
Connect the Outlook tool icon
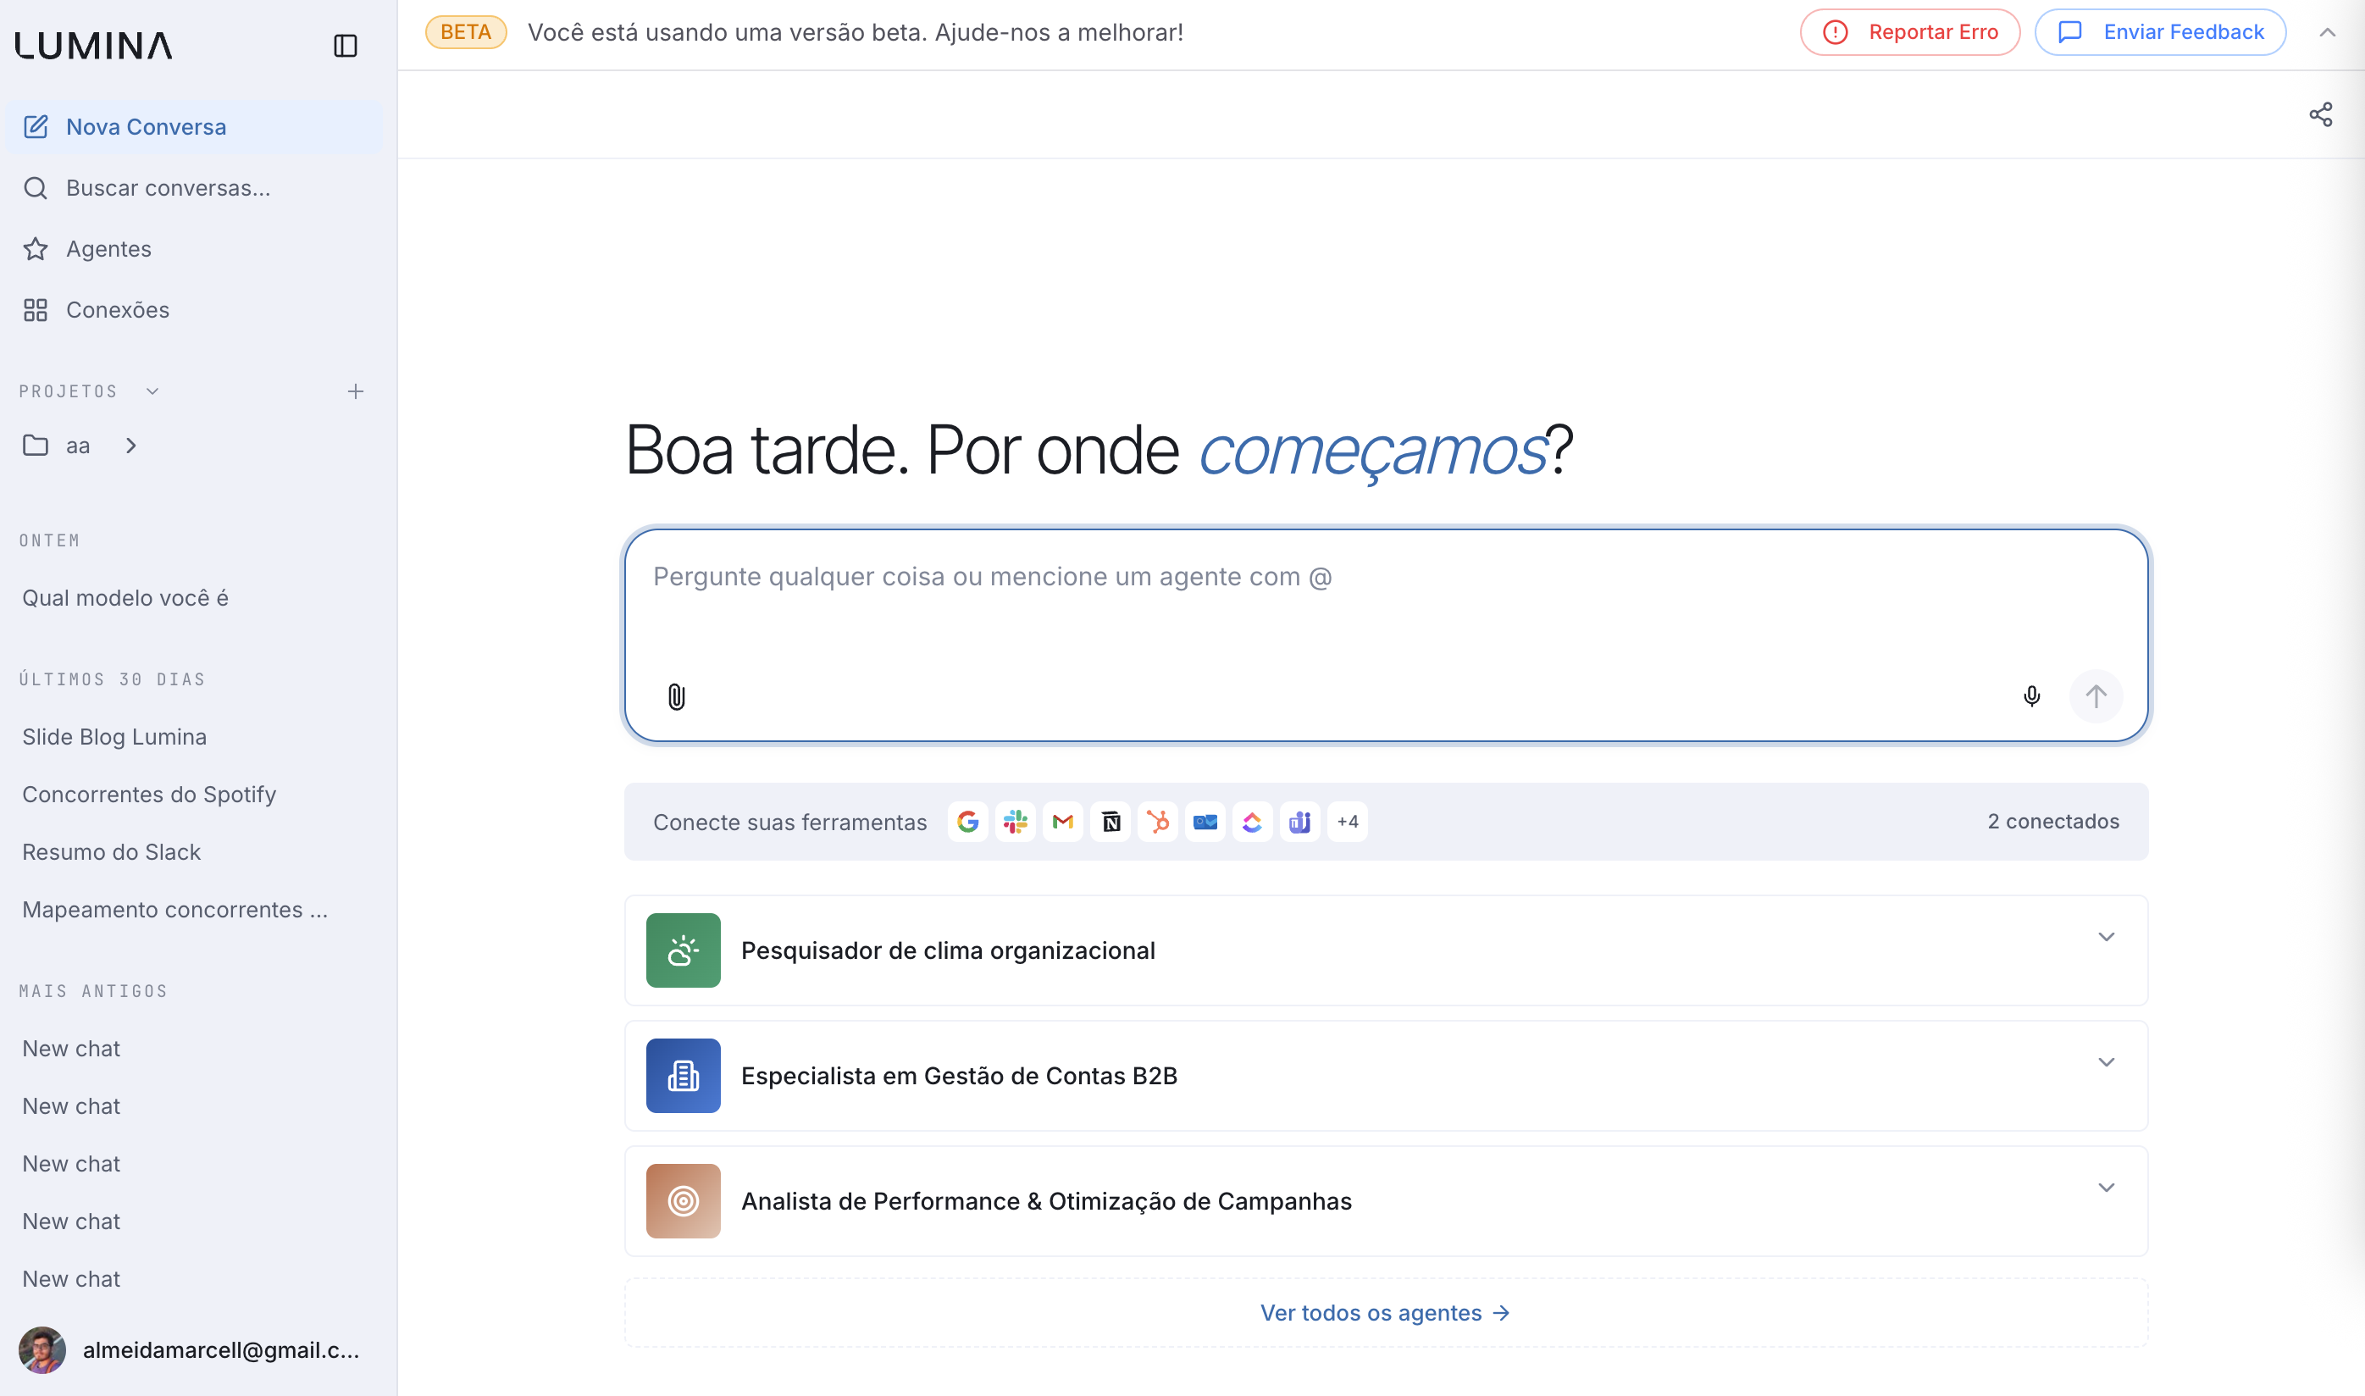coord(1205,821)
